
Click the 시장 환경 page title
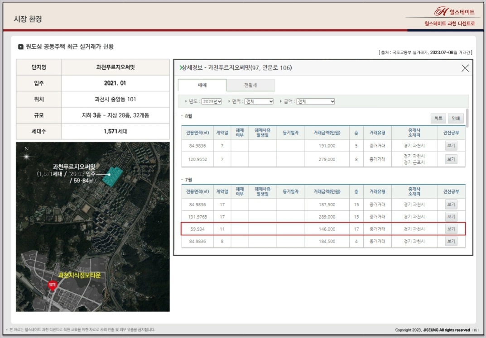(28, 19)
